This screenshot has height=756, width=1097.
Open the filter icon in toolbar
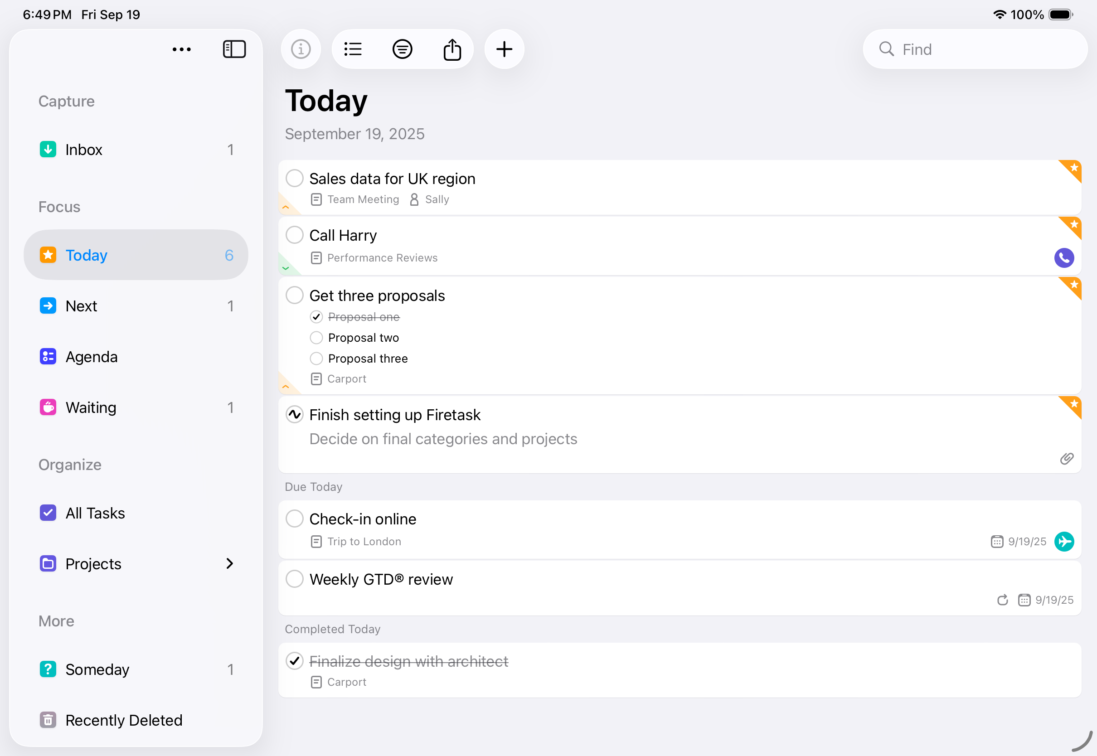(402, 49)
